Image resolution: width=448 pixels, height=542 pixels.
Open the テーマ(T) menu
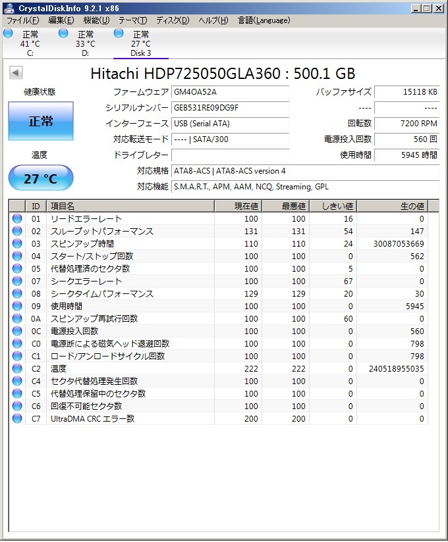pos(132,20)
